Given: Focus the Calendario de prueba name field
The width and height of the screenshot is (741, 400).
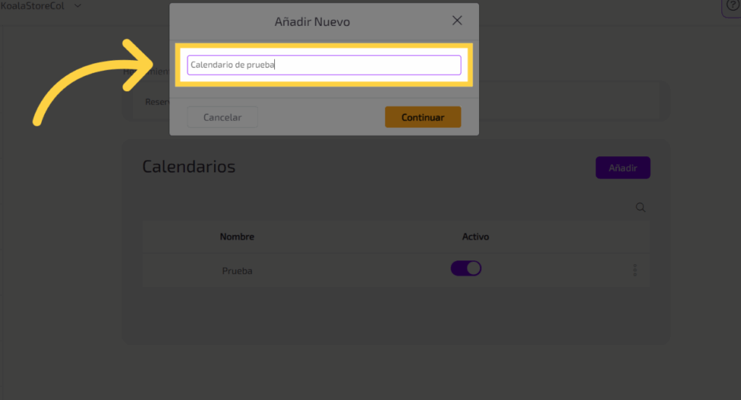Looking at the screenshot, I should [x=323, y=65].
